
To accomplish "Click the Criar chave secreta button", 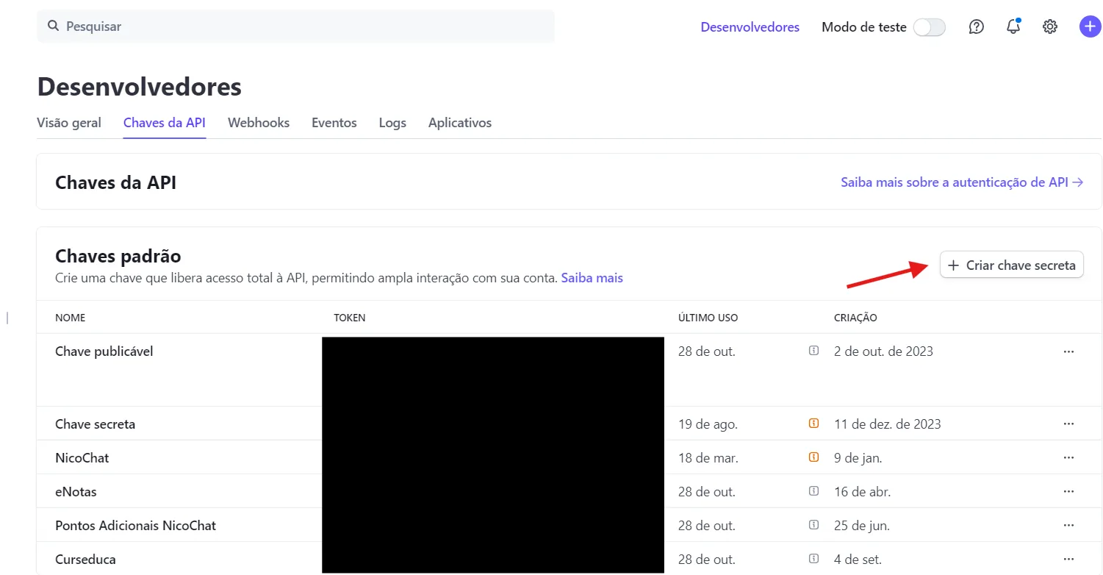I will point(1012,265).
